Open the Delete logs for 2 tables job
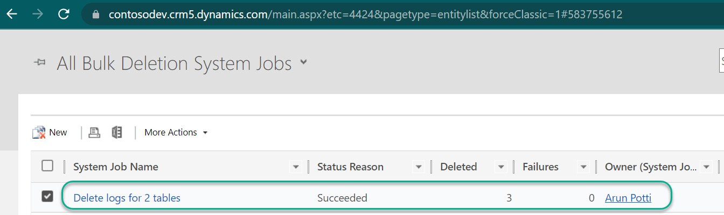724x215 pixels. coord(127,198)
